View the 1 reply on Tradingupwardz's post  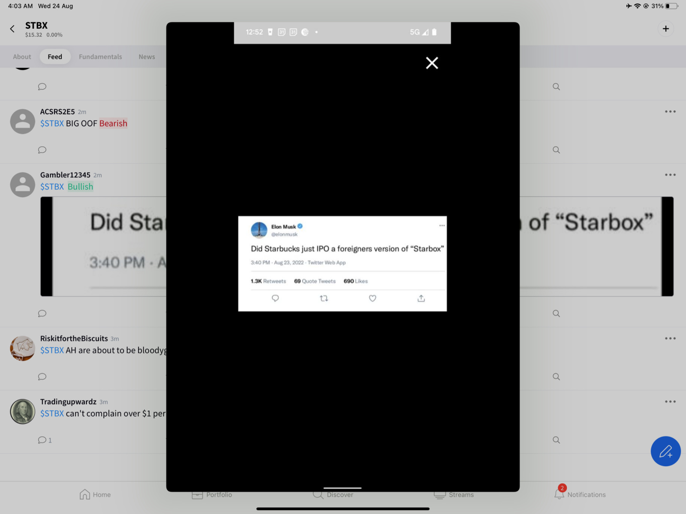(45, 440)
